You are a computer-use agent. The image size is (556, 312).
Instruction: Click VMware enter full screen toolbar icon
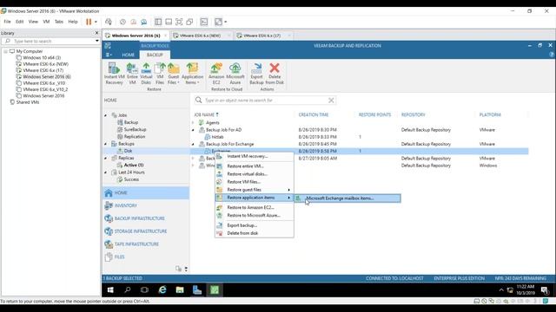click(179, 22)
